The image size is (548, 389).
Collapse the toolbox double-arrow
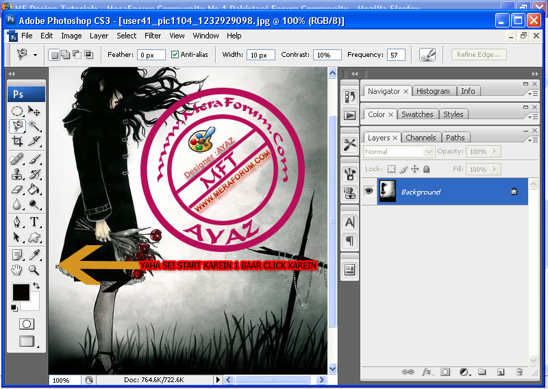point(12,74)
